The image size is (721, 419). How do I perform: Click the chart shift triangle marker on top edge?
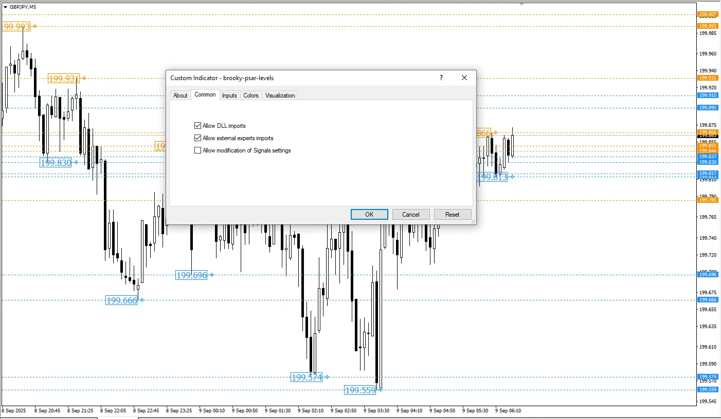[522, 4]
